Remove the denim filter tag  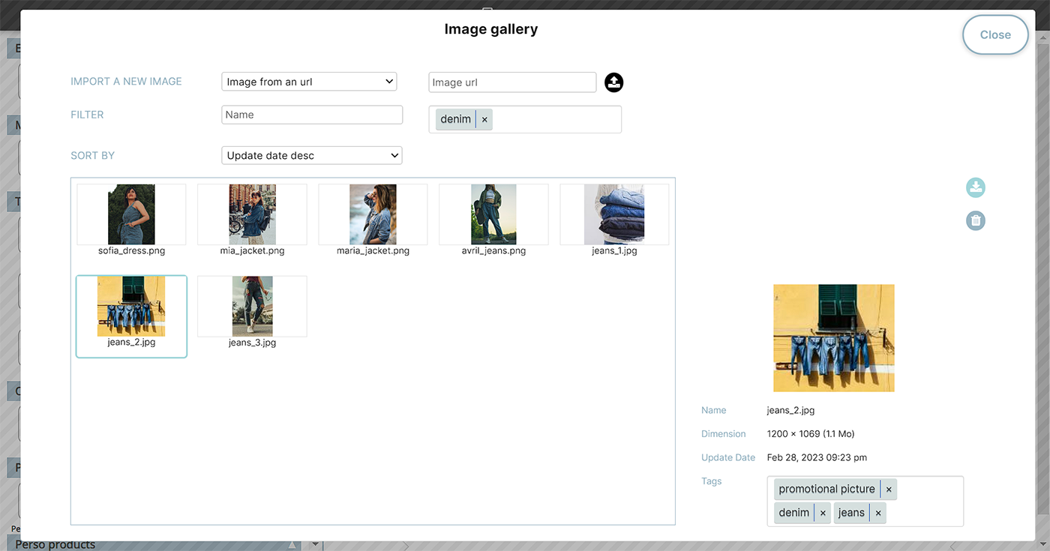(484, 119)
